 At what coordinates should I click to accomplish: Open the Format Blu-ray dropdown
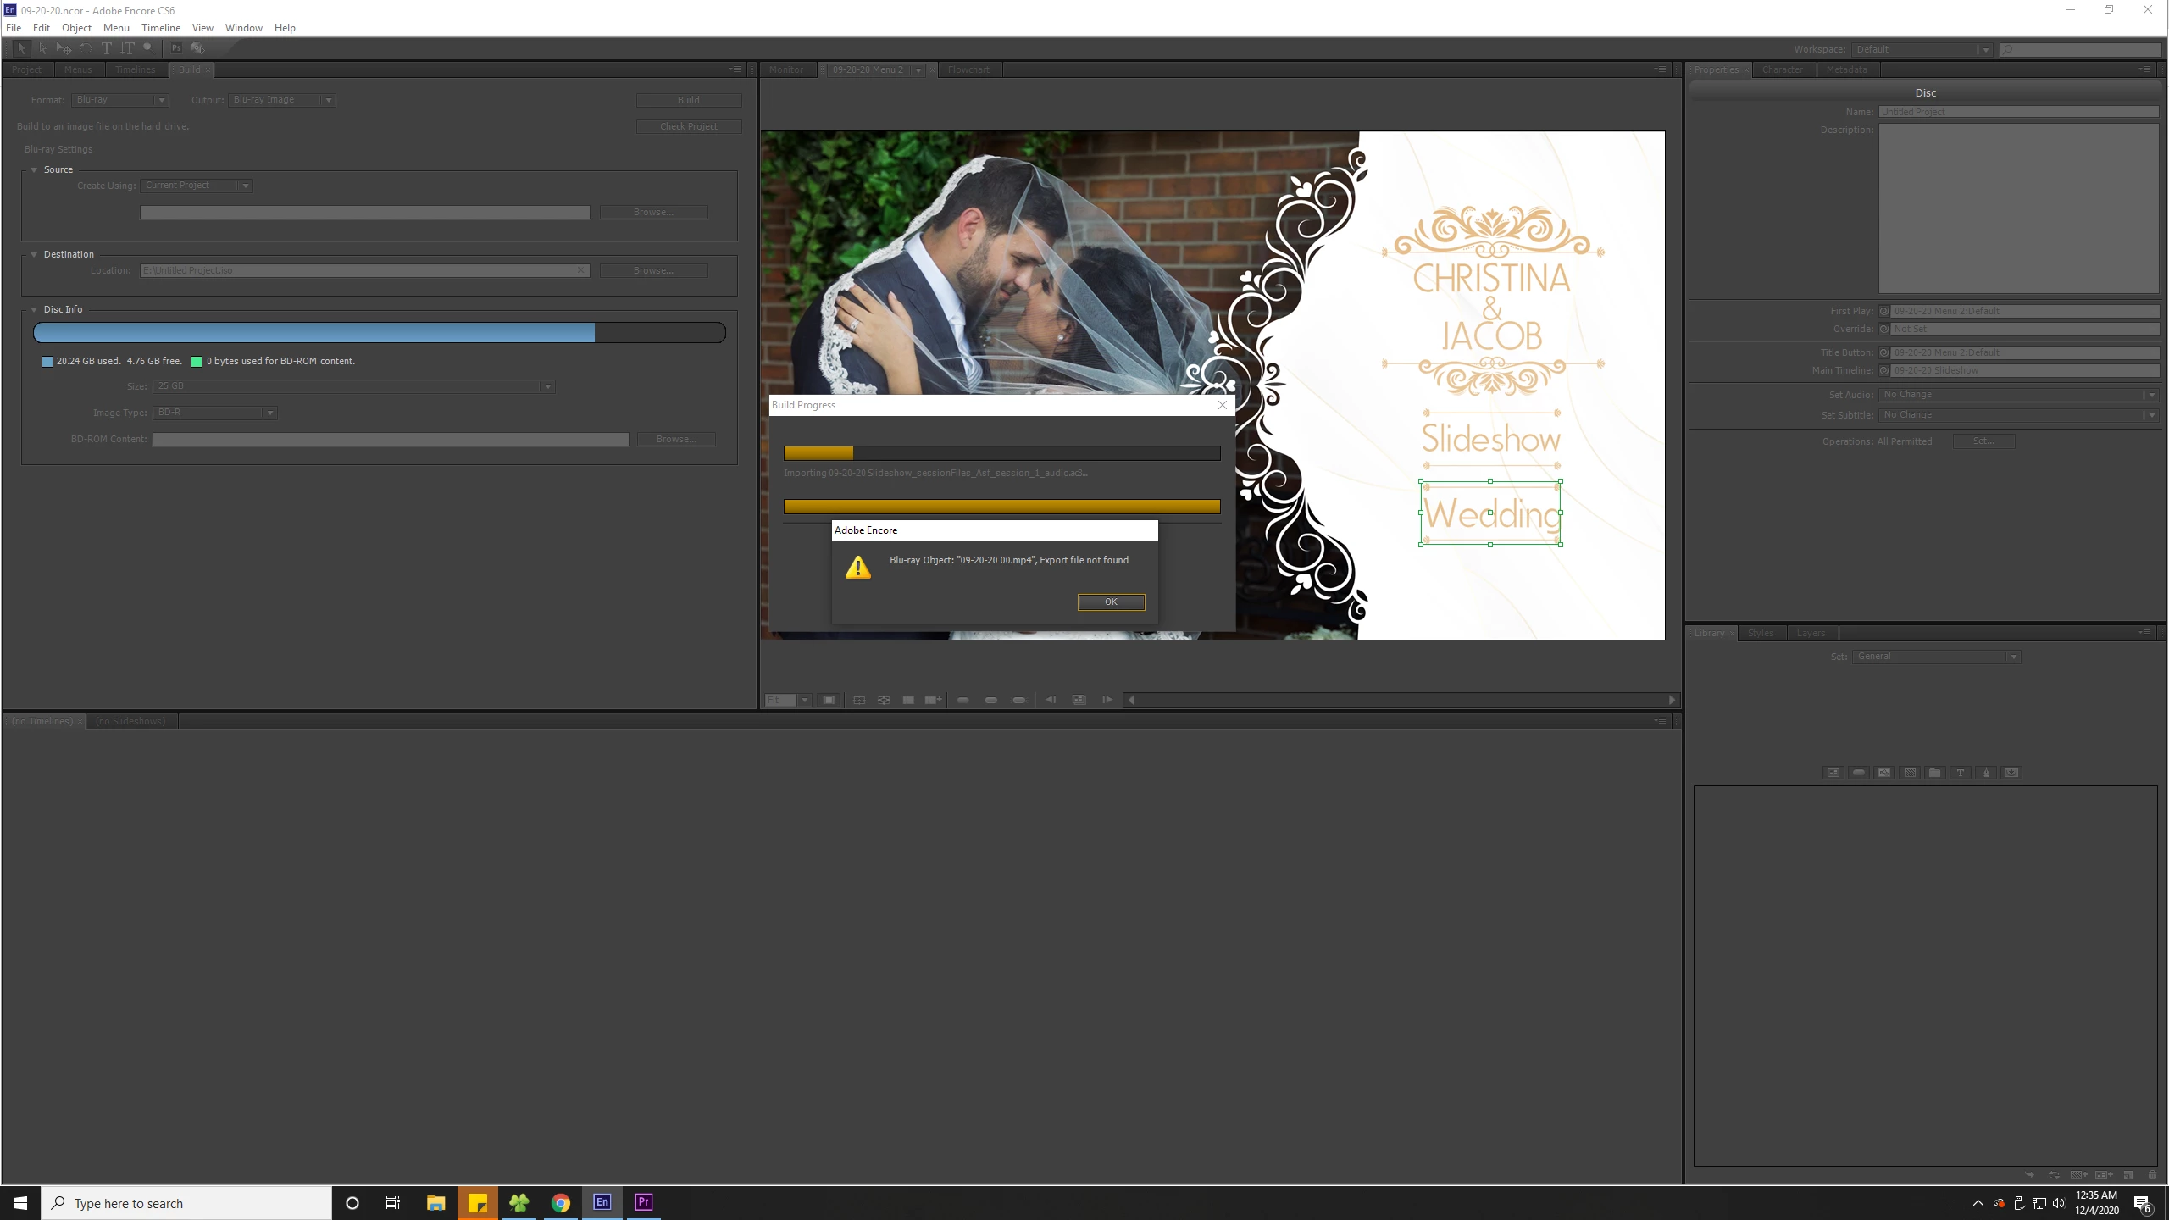point(120,100)
